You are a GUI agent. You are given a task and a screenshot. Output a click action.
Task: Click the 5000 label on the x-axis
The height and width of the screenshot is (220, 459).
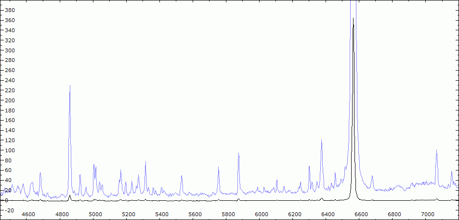click(x=95, y=214)
